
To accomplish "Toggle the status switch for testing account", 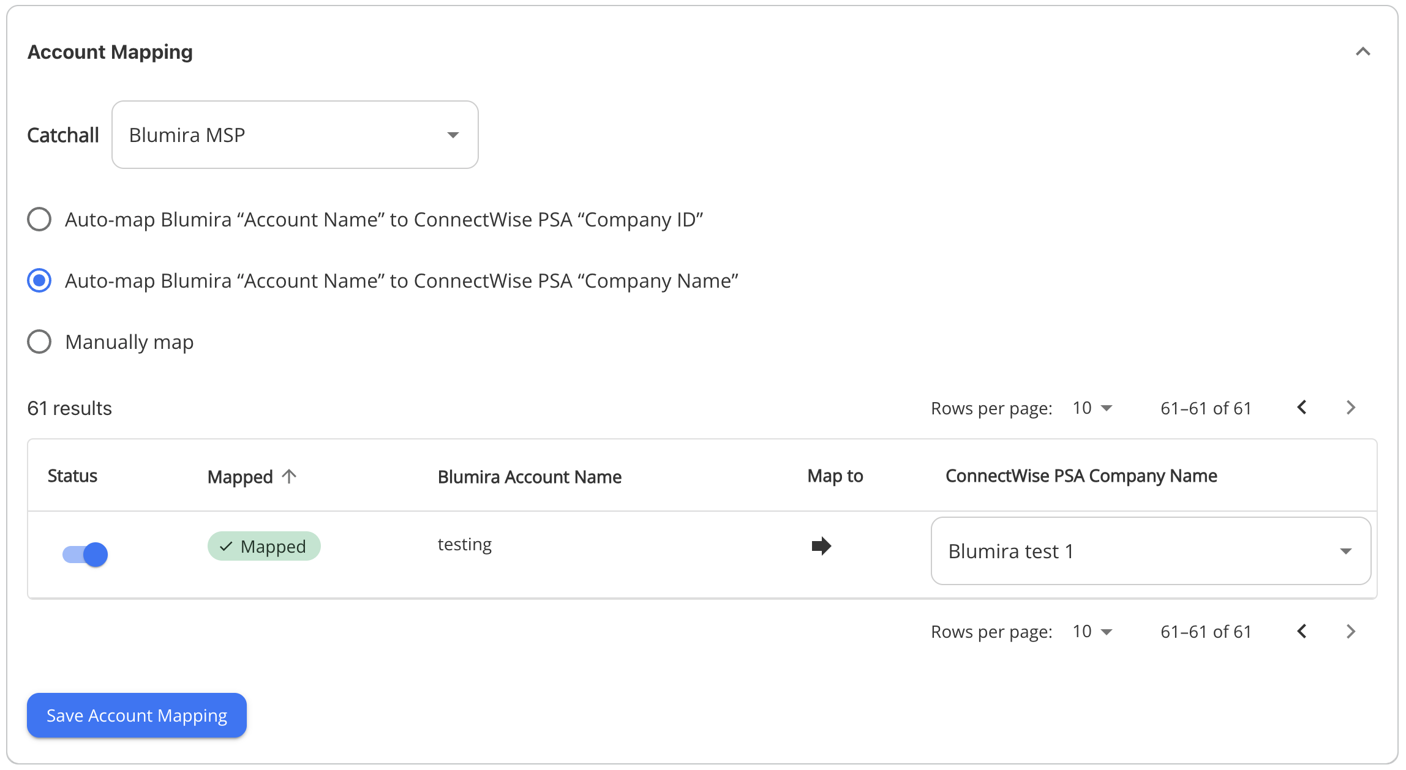I will [85, 555].
